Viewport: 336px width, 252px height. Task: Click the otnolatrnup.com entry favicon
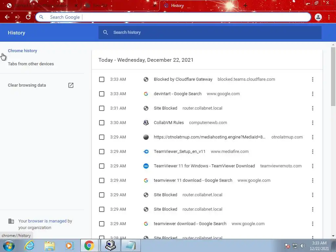(146, 137)
